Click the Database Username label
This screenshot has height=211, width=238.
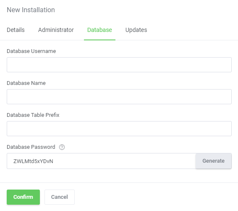[31, 51]
